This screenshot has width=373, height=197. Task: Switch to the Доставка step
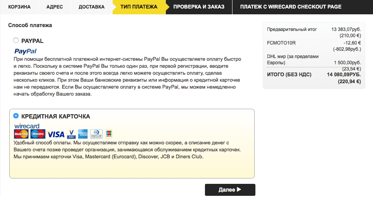[91, 7]
